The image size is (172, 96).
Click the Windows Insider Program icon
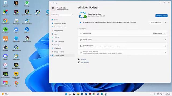(81, 53)
